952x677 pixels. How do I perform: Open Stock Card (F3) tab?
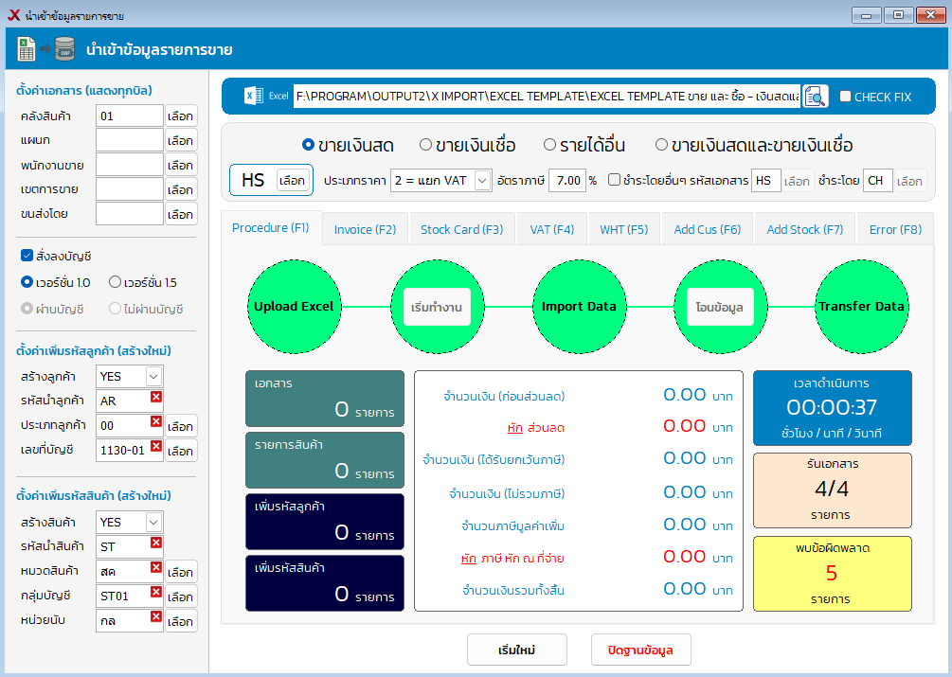[x=462, y=229]
